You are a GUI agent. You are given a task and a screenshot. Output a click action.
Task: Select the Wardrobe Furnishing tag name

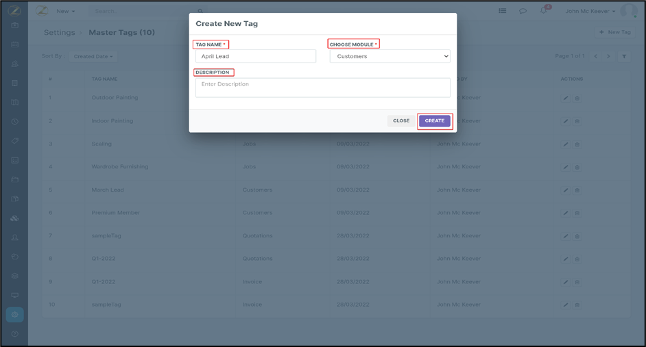click(x=119, y=166)
